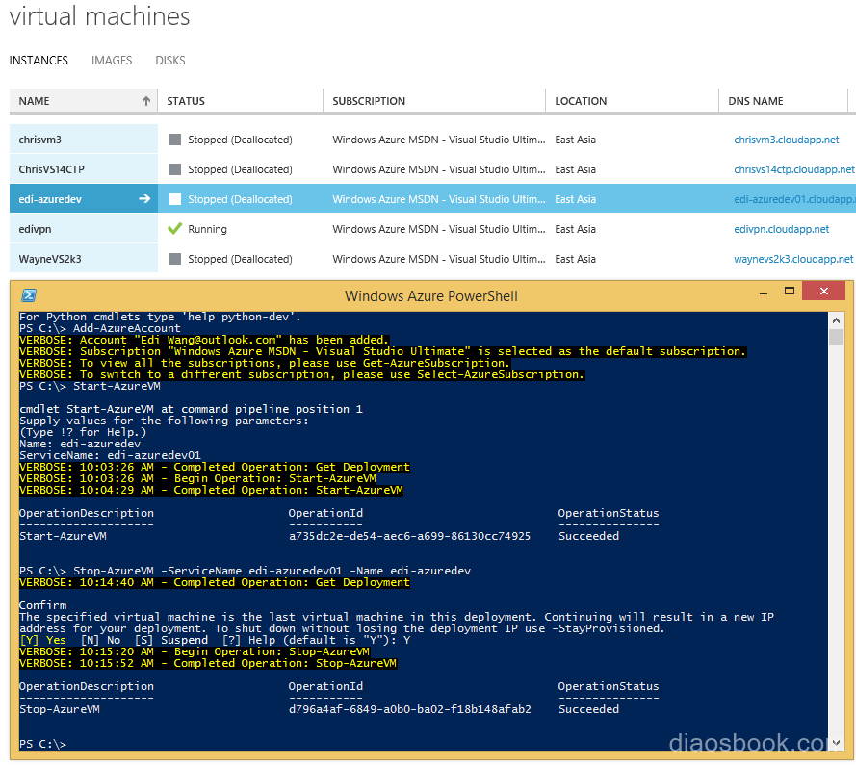Select the WayneVS2k3 virtual machine name
Image resolution: width=856 pixels, height=765 pixels.
point(50,259)
